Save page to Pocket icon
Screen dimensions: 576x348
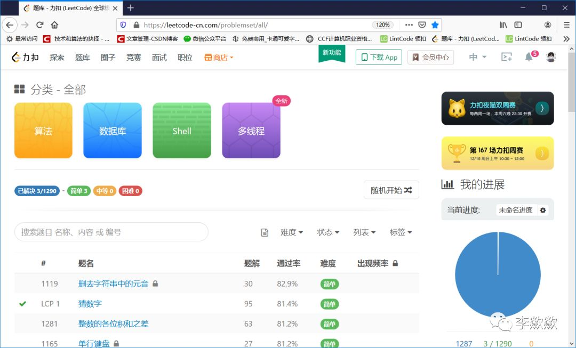[422, 25]
